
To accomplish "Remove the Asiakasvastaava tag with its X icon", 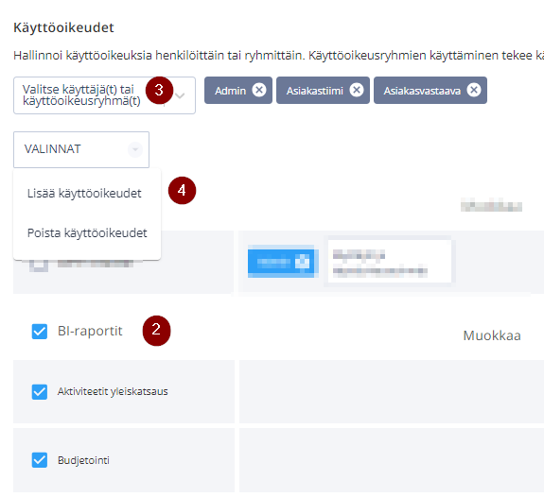I will 474,90.
